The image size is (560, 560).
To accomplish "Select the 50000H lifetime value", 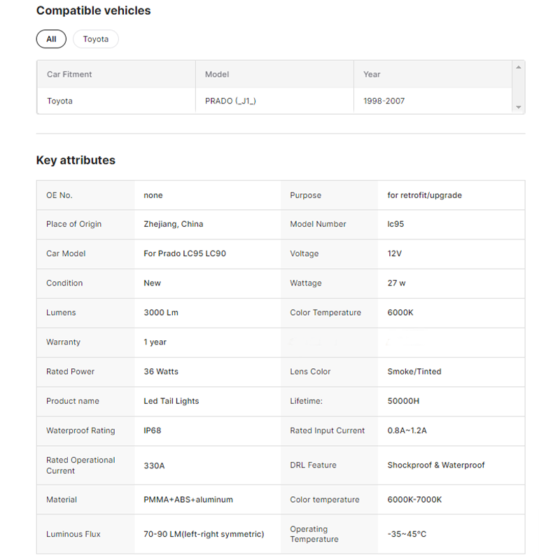I will (x=403, y=401).
